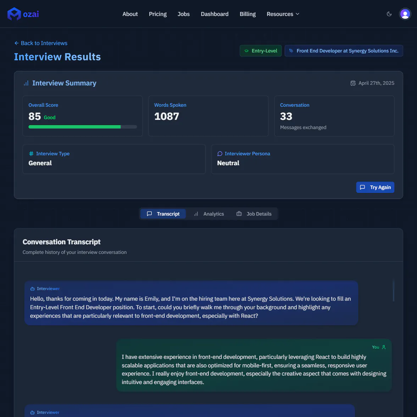Click Front End Developer at Synergy Solutions badge

point(344,51)
